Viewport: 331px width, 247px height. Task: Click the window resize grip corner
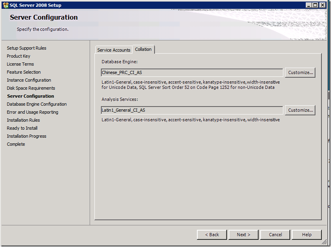pyautogui.click(x=324, y=242)
